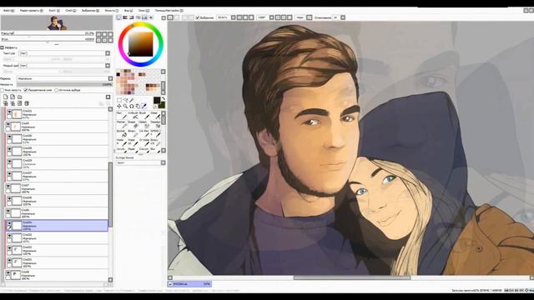Toggle show selection checkbox in toolbar
Image resolution: width=534 pixels, height=300 pixels.
point(198,17)
